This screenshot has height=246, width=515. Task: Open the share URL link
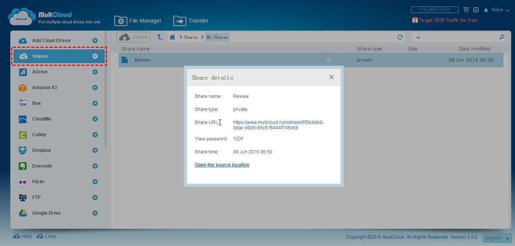pos(278,125)
